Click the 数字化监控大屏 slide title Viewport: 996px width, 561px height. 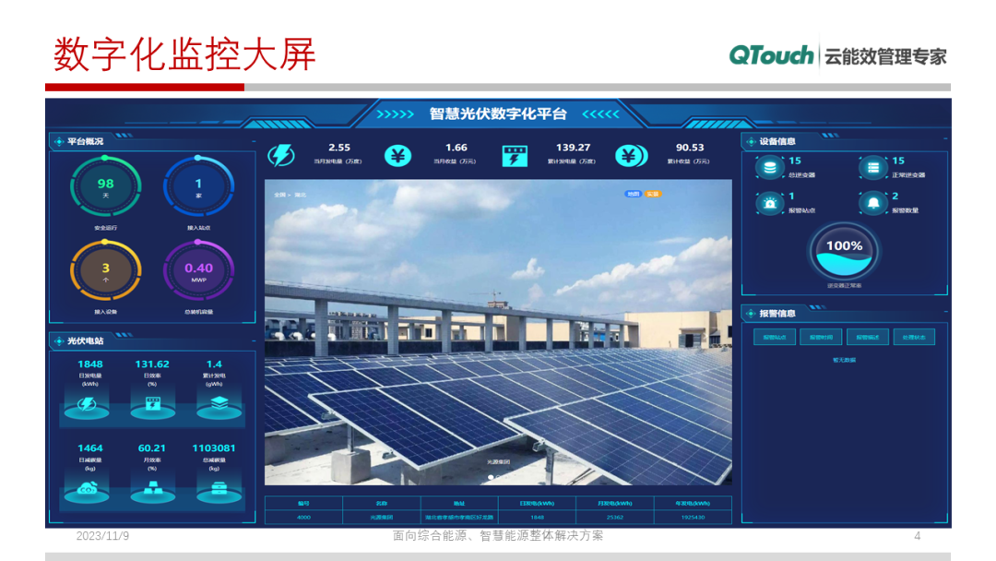click(x=184, y=54)
